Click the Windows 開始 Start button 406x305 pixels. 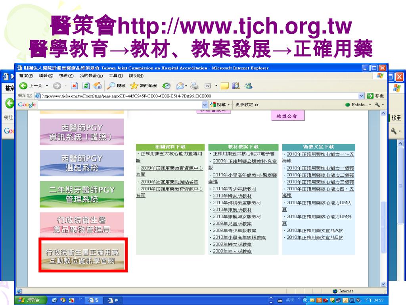[31, 300]
